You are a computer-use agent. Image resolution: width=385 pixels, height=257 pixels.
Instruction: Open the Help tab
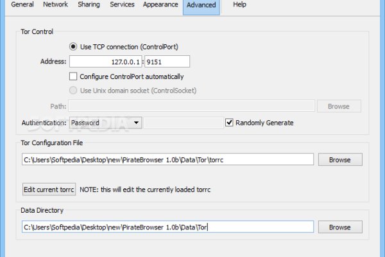239,4
